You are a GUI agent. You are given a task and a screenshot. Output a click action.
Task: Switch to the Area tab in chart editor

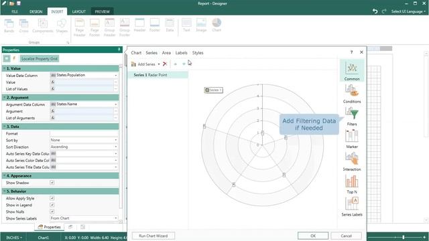pyautogui.click(x=166, y=53)
